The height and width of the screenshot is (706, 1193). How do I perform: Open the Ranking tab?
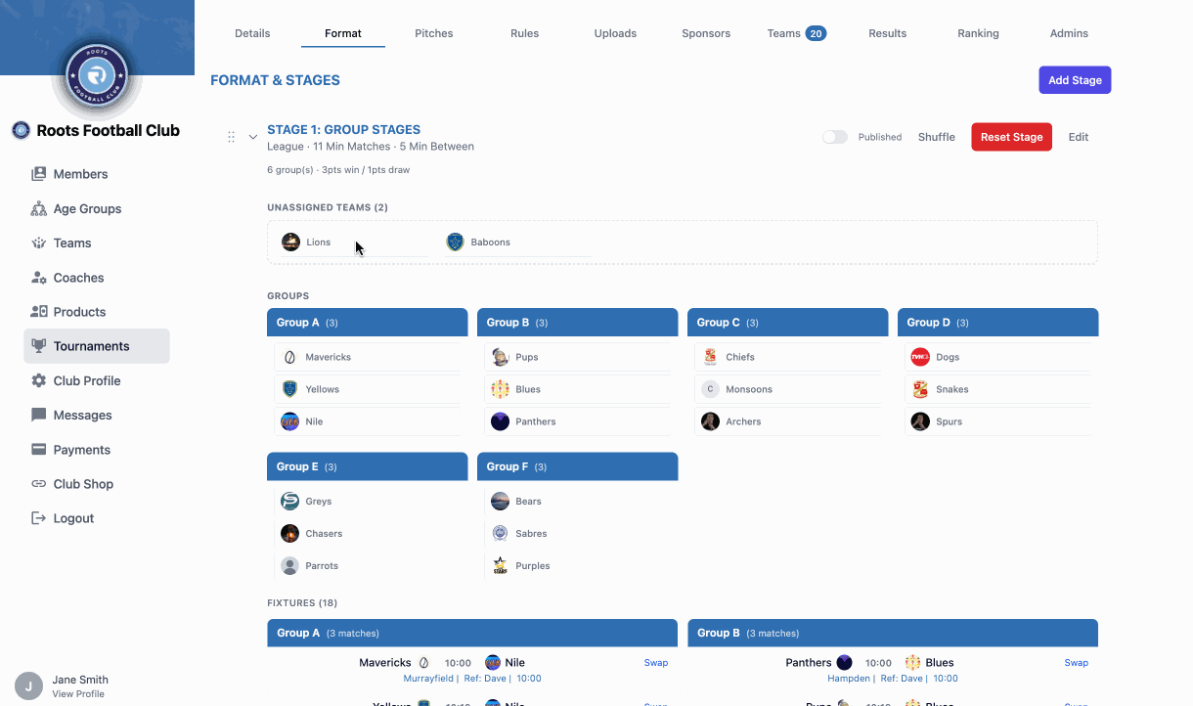pos(978,33)
